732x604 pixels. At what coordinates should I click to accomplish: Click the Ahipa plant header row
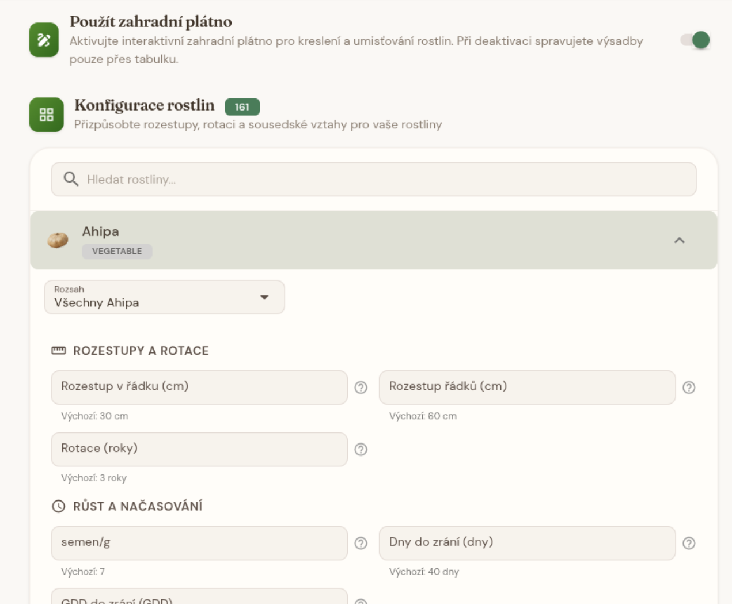[374, 240]
